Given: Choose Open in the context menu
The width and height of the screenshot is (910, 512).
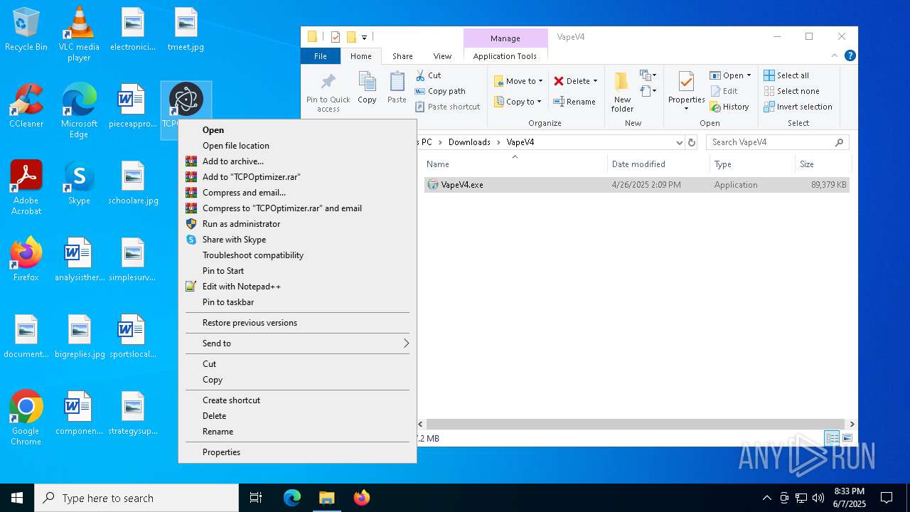Looking at the screenshot, I should pyautogui.click(x=297, y=130).
